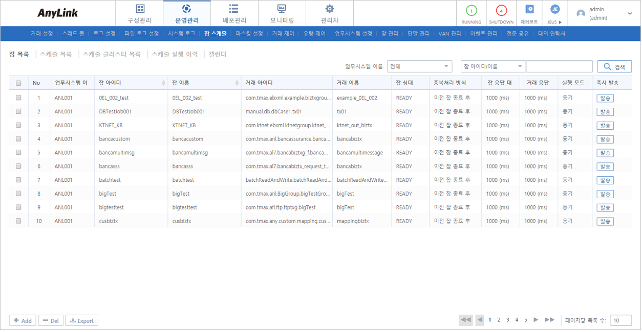Expand the admin user account menu
This screenshot has width=642, height=332.
click(x=630, y=14)
